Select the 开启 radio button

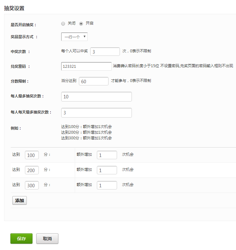[81, 23]
